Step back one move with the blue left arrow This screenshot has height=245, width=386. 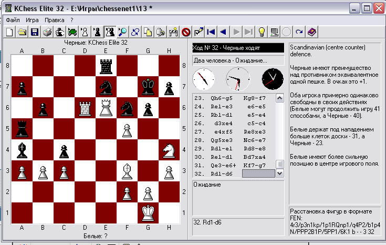[224, 32]
